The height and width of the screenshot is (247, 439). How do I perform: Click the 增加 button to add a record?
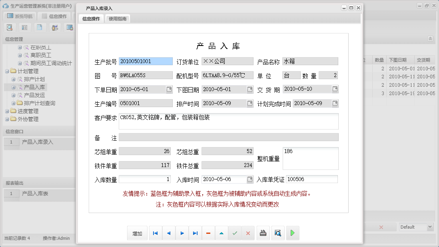137,233
